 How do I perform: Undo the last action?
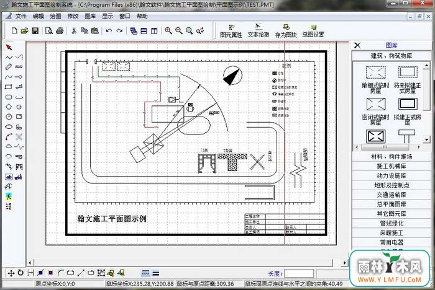tap(109, 30)
